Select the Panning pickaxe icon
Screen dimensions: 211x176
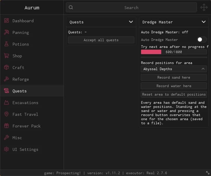point(6,32)
